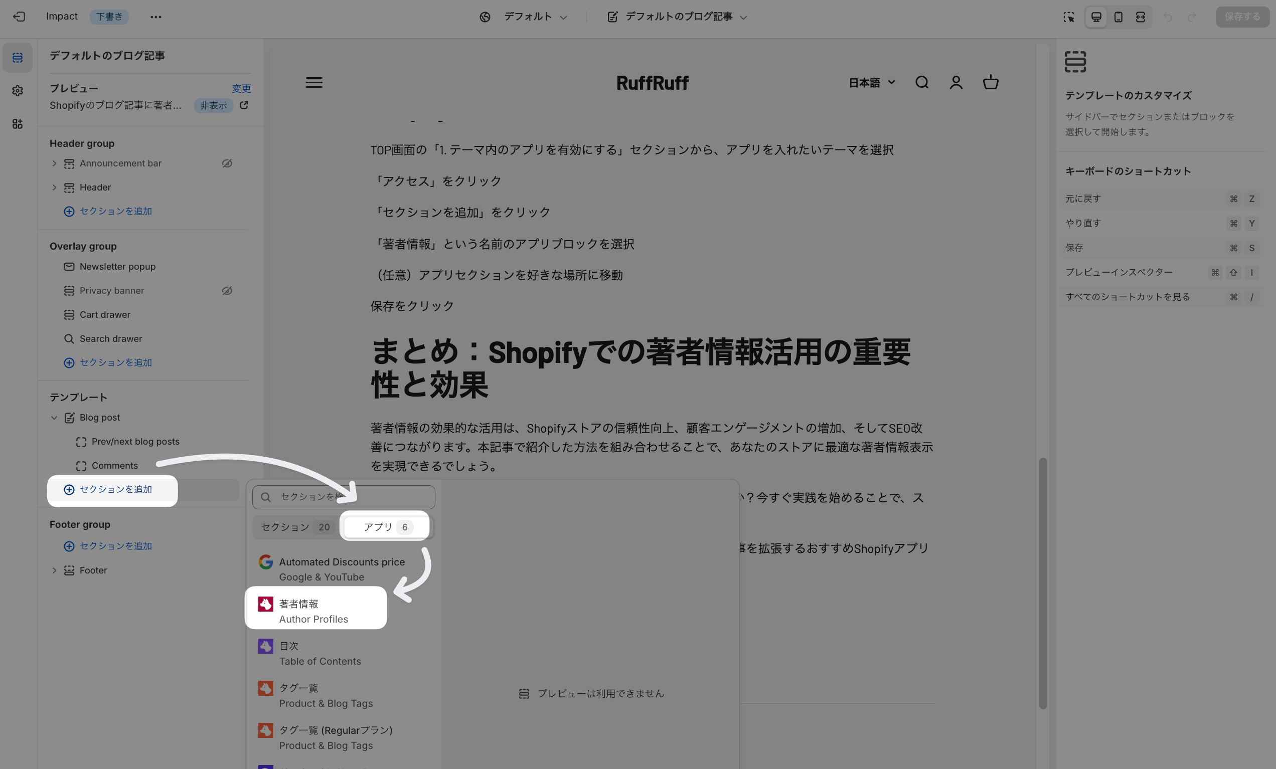This screenshot has width=1276, height=769.
Task: Click the 非表示 hidden status badge
Action: [213, 105]
